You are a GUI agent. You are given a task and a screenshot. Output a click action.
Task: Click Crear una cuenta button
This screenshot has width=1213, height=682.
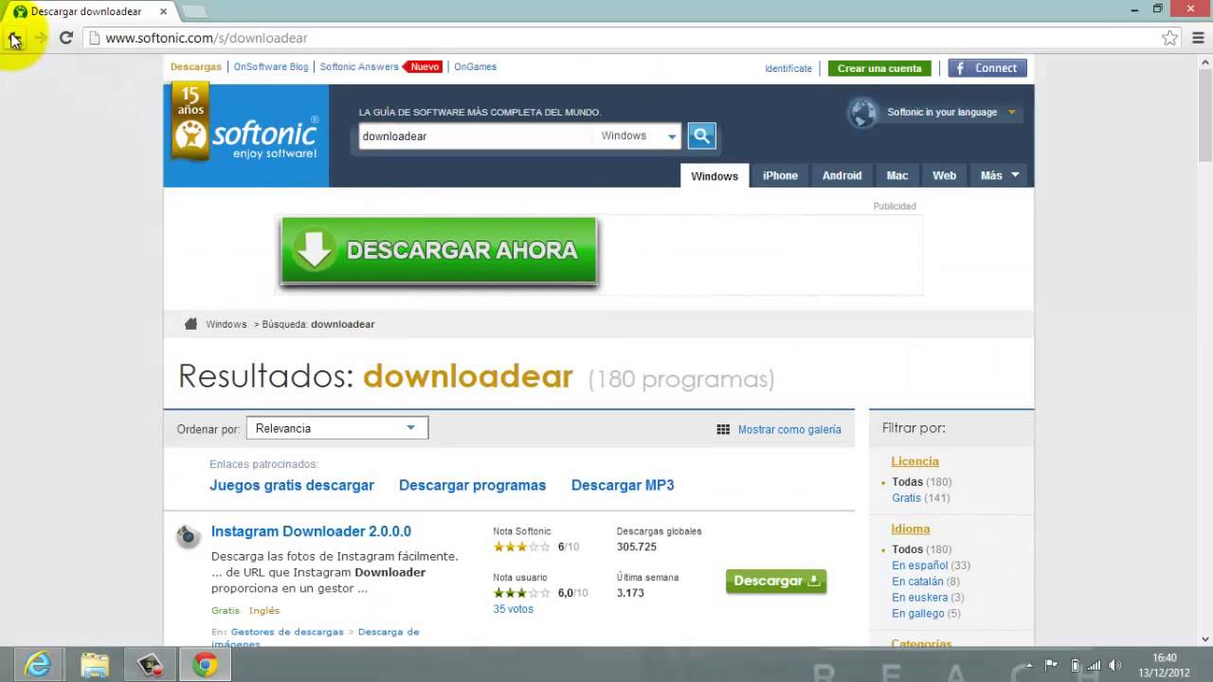[879, 68]
